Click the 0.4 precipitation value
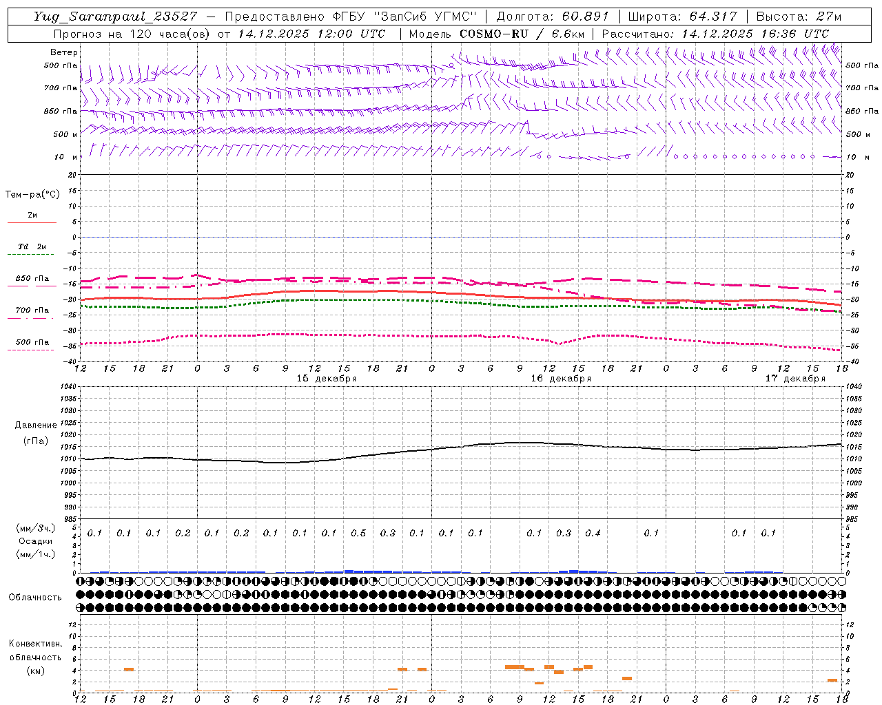Viewport: 882px width, 705px height. [x=593, y=534]
